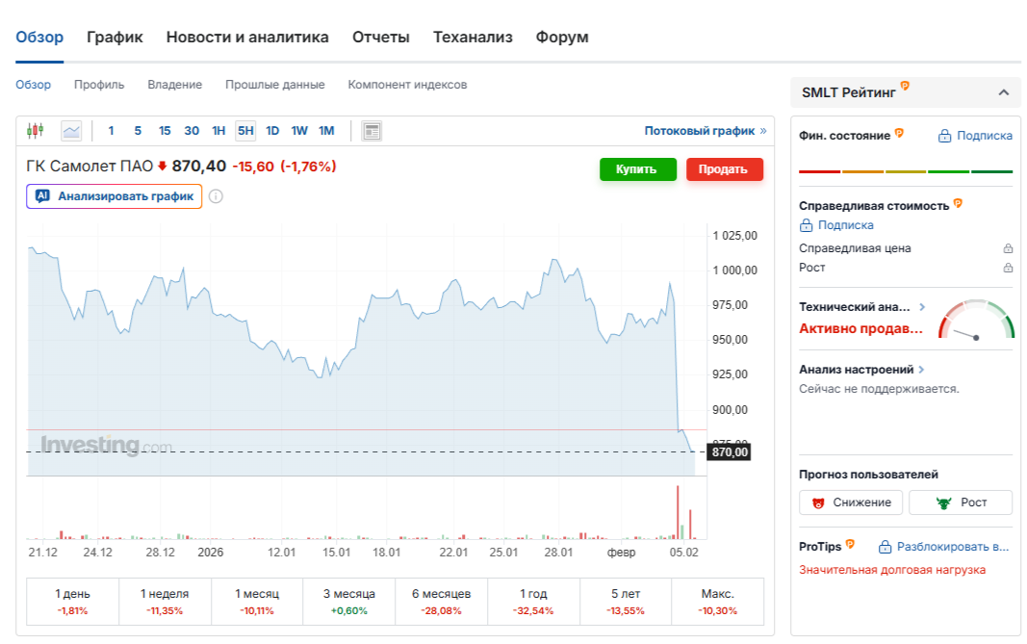Open the Профиль sub-tab
This screenshot has height=644, width=1027.
coord(99,85)
